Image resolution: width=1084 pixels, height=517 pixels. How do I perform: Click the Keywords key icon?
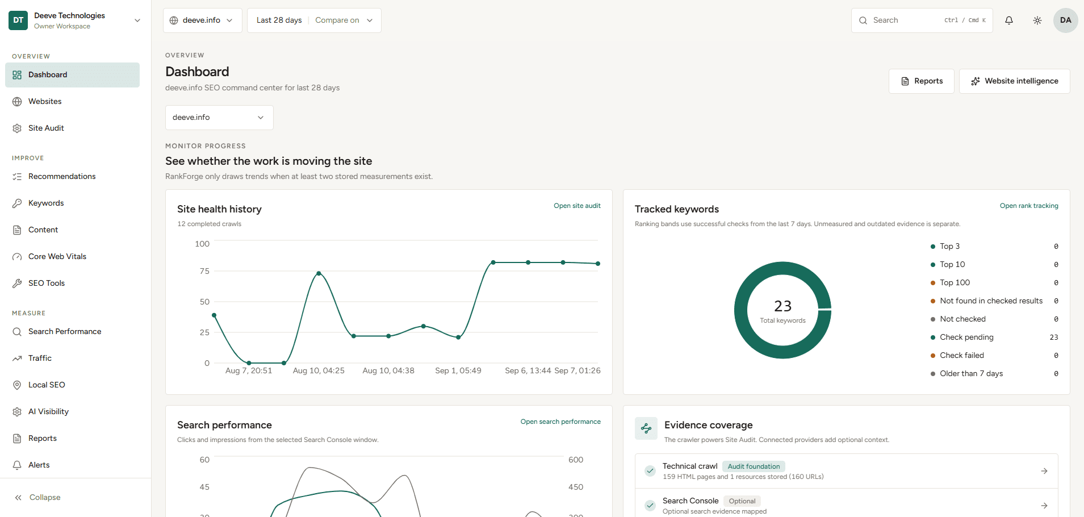pos(17,203)
